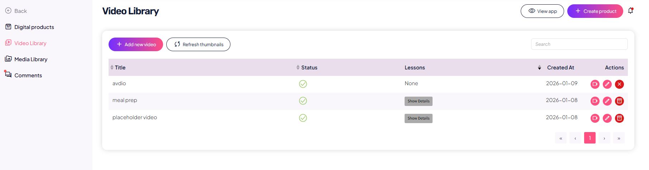Image resolution: width=649 pixels, height=170 pixels.
Task: Focus the Search field
Action: 579,44
